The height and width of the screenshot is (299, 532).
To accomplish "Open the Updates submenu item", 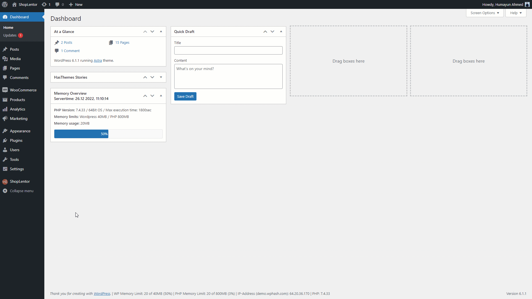I will [10, 35].
